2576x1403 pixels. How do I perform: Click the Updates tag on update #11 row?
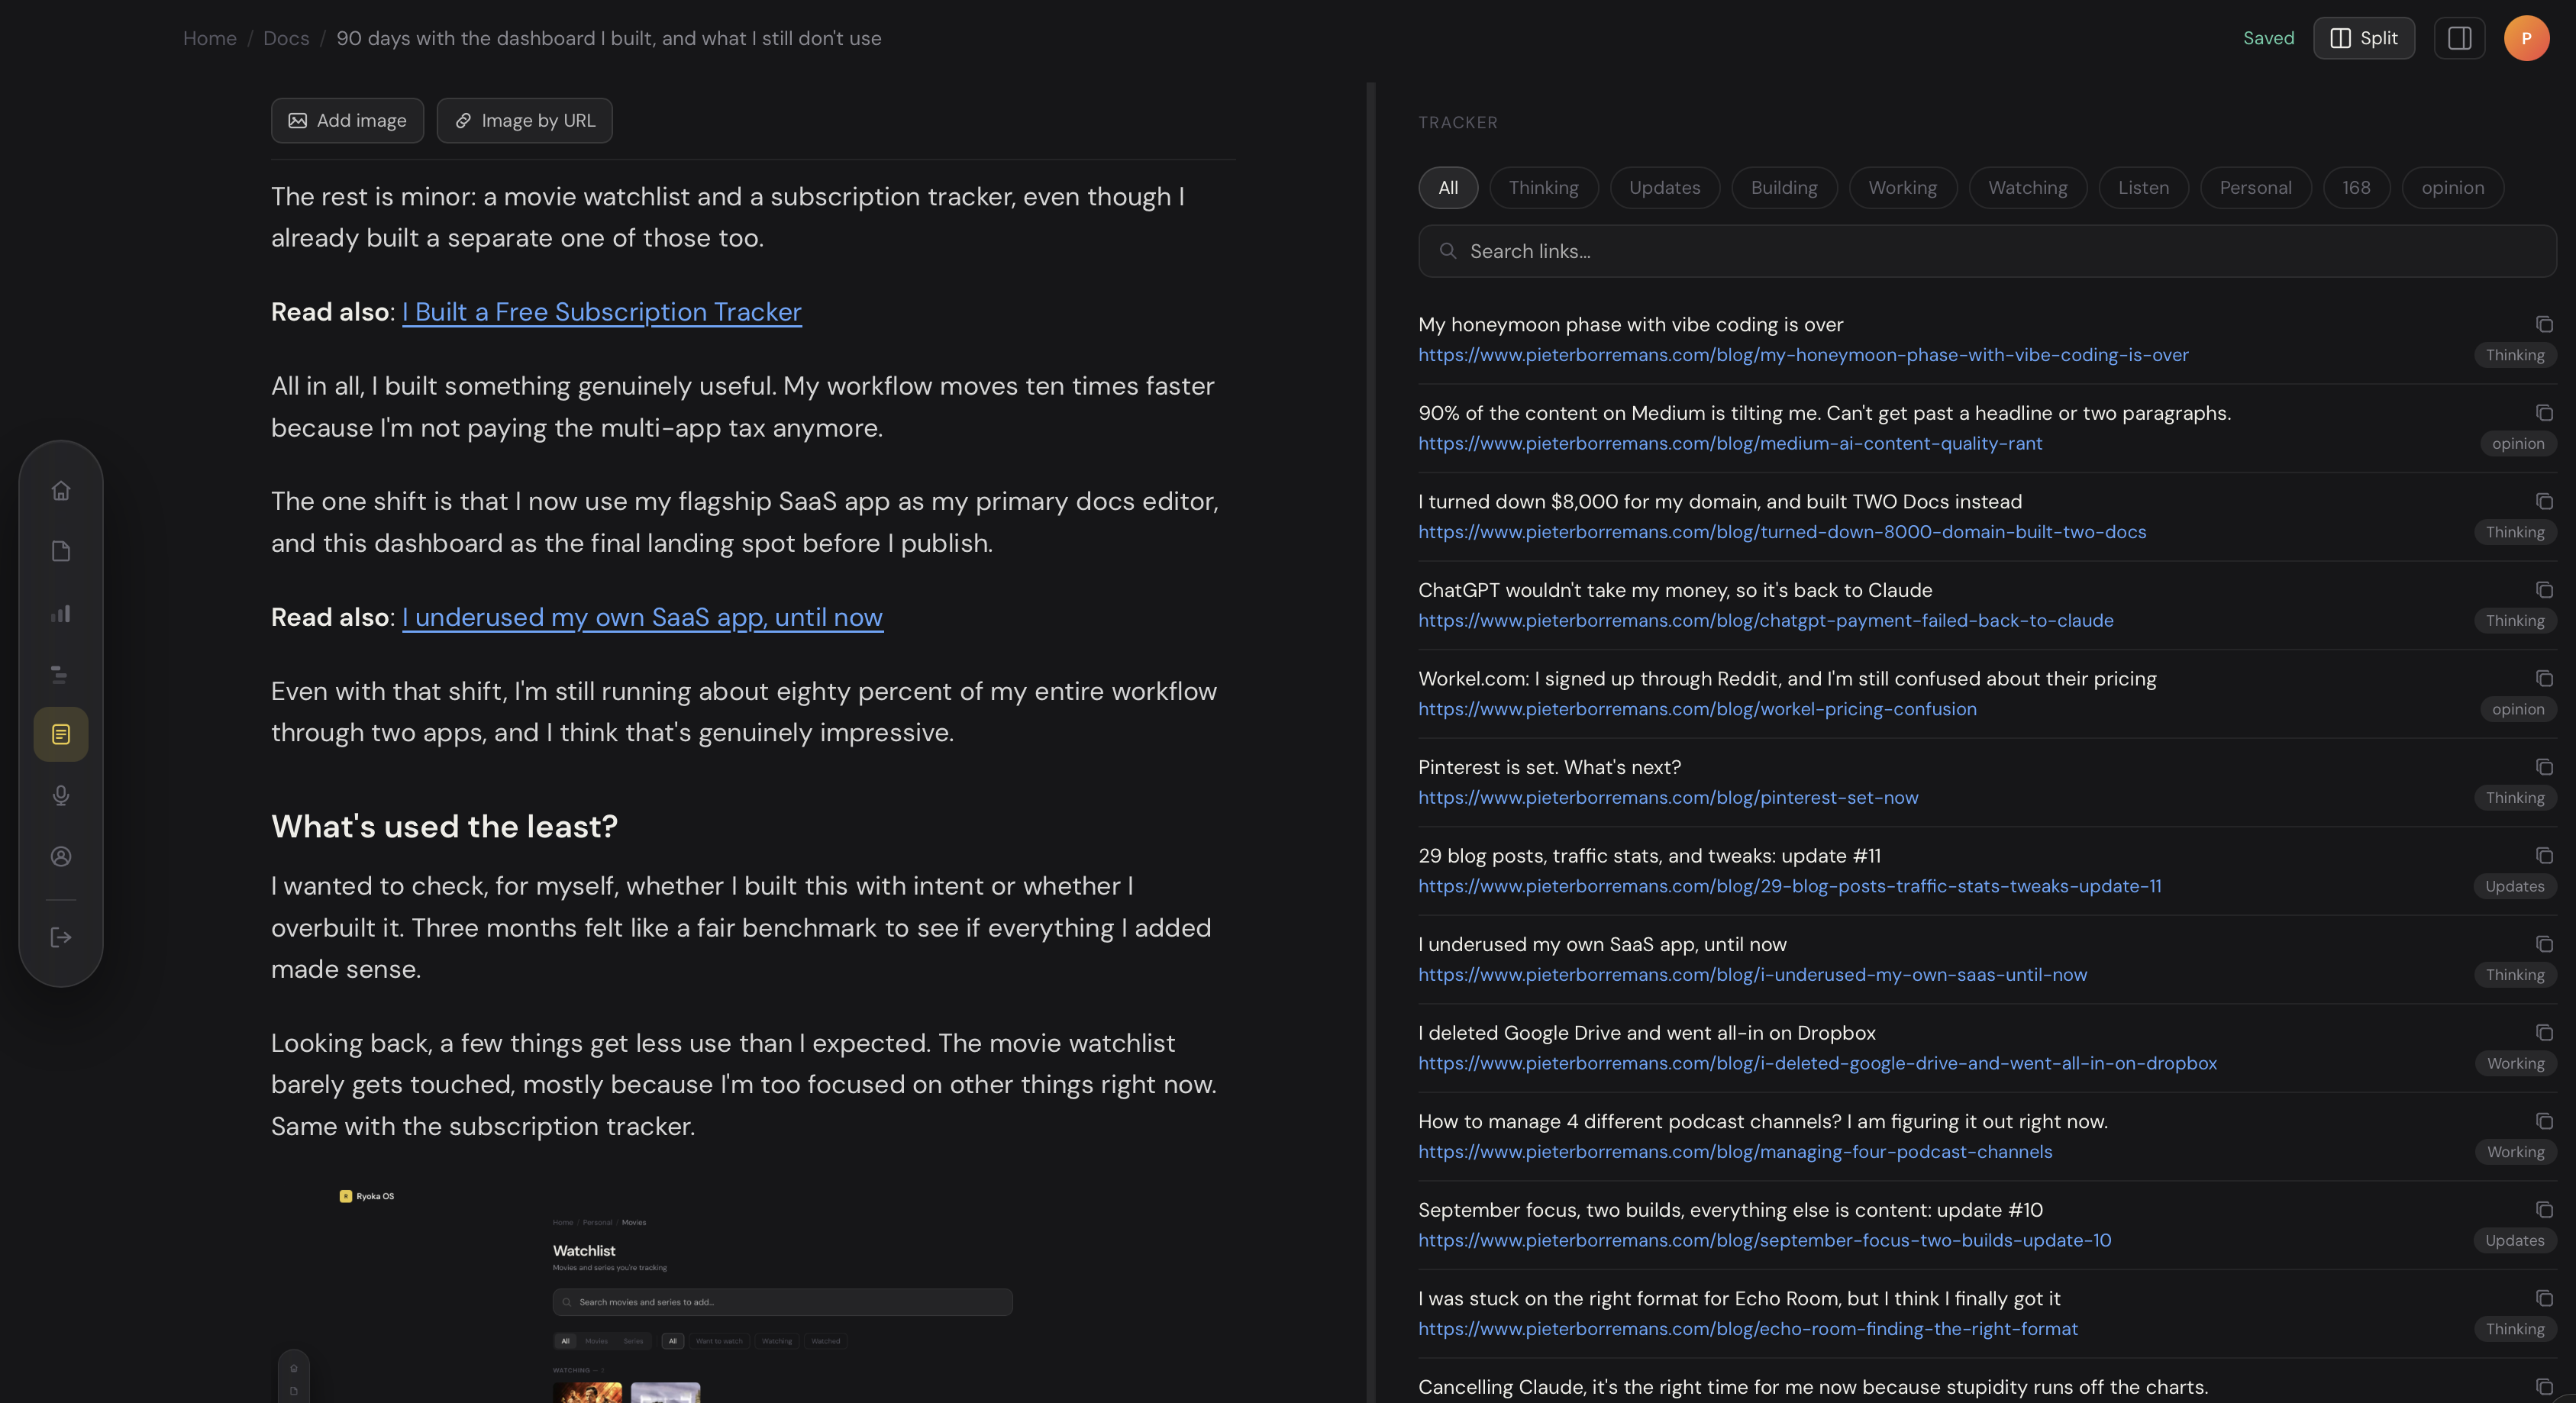tap(2514, 886)
